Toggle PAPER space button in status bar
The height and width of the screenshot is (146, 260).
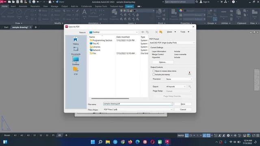coord(181,135)
